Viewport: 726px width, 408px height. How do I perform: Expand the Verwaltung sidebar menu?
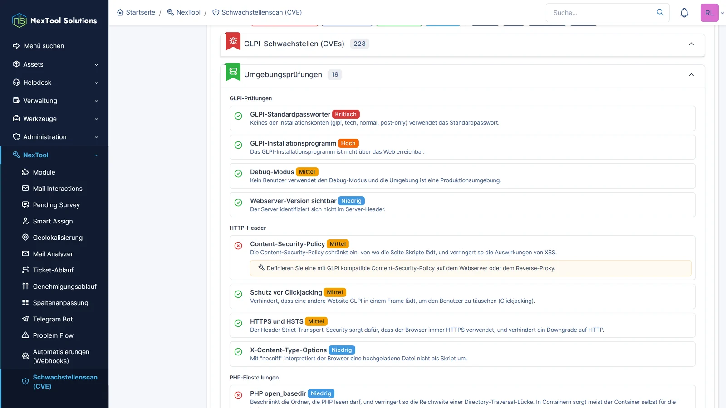point(55,101)
